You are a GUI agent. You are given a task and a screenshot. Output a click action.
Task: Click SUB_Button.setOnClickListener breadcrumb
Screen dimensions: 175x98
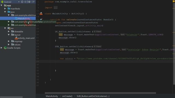click(x=93, y=96)
